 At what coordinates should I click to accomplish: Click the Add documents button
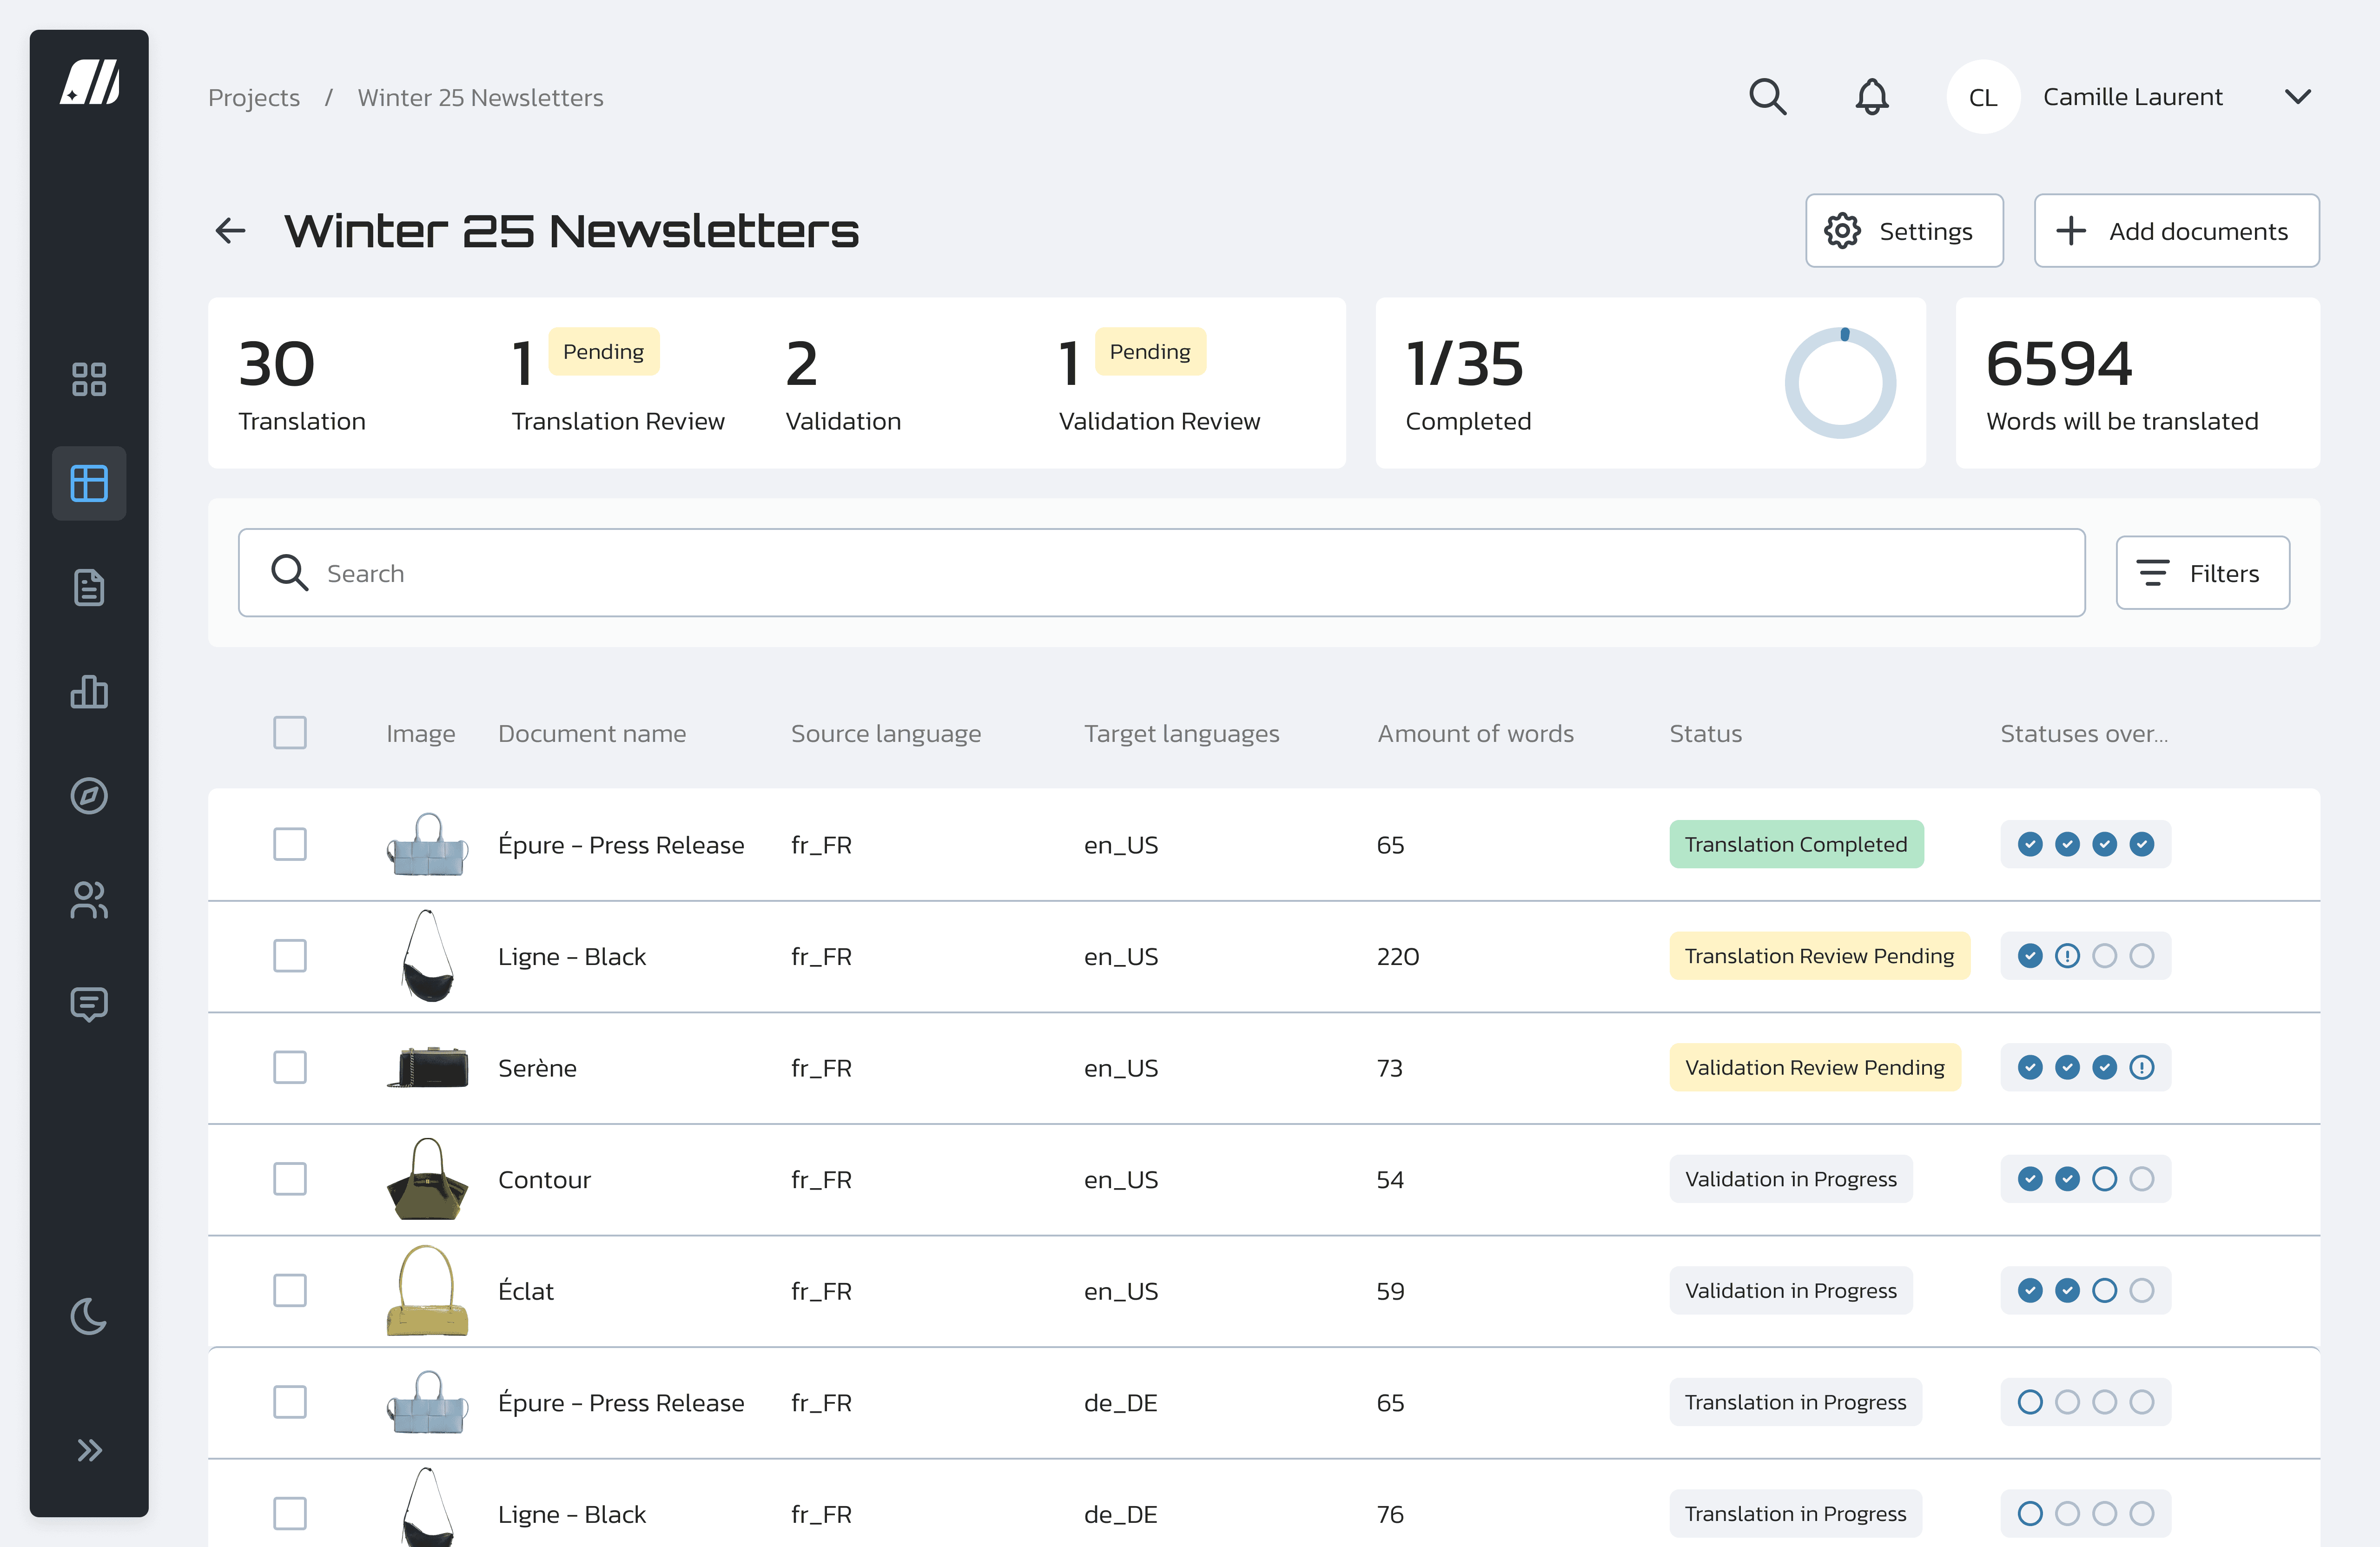point(2176,231)
